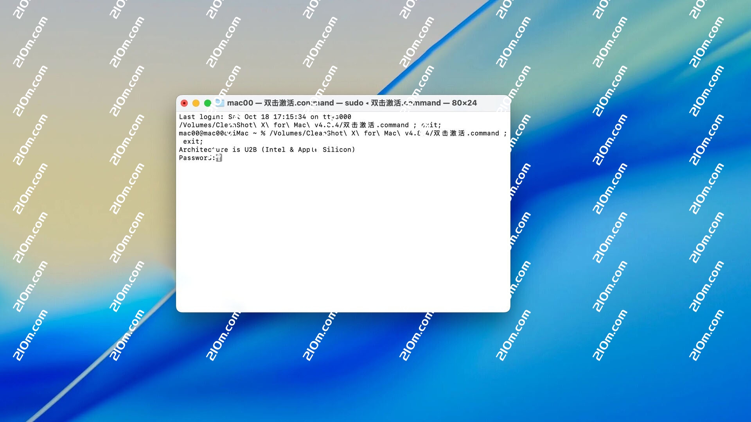Click the folder proxy icon in title bar
This screenshot has height=422, width=751.
pyautogui.click(x=220, y=103)
